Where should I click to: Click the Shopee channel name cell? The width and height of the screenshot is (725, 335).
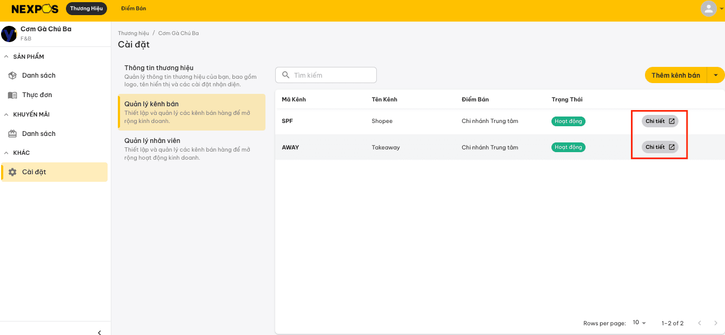click(382, 121)
